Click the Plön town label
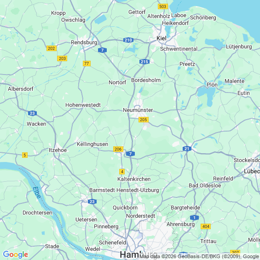Viewport: 260px width, 260px height. point(212,85)
